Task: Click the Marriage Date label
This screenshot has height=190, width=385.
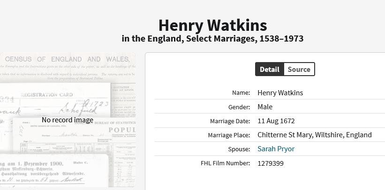Action: pyautogui.click(x=230, y=121)
